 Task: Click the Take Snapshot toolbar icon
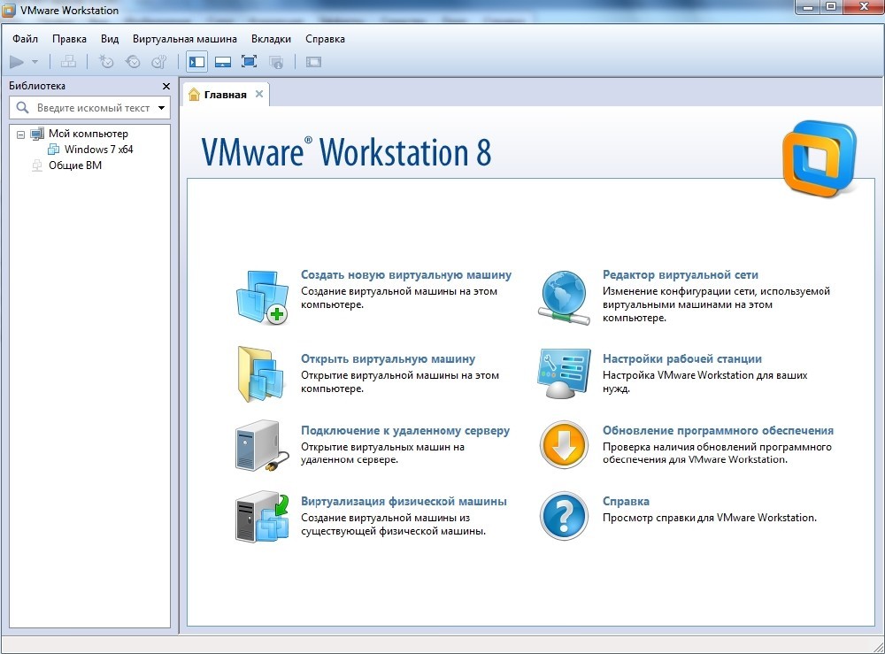(x=106, y=62)
